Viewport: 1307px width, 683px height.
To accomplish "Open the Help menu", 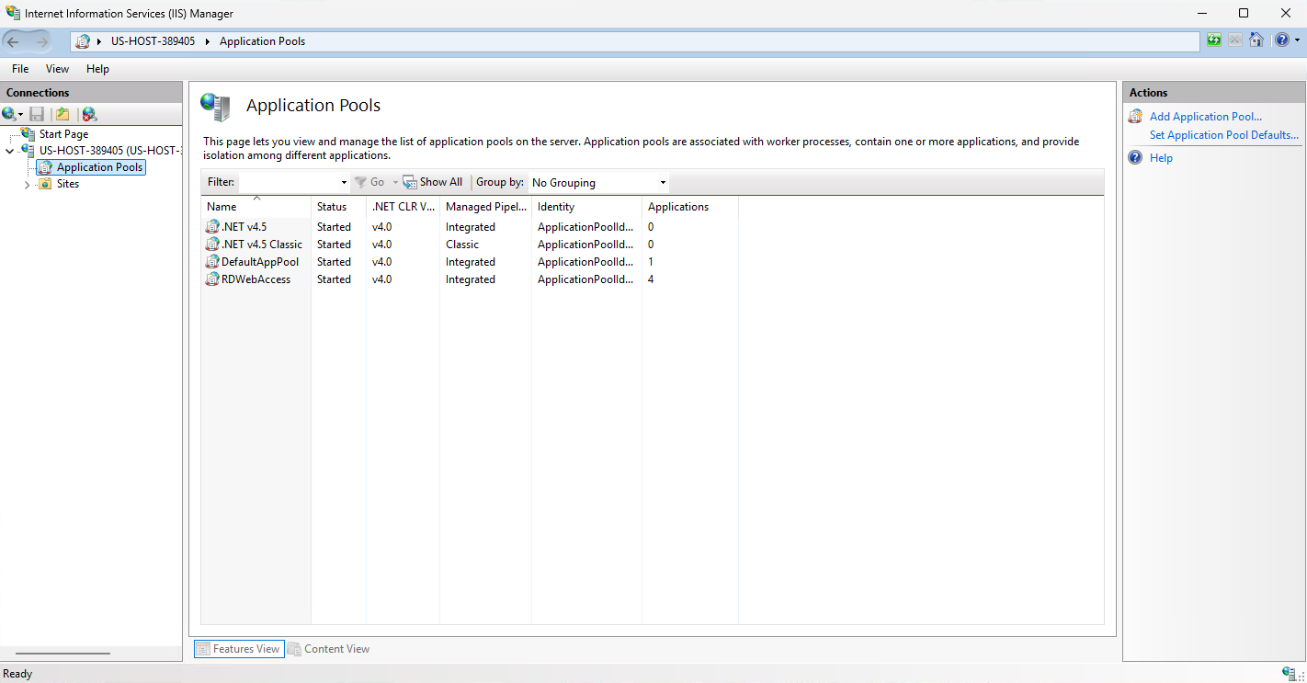I will pos(97,69).
